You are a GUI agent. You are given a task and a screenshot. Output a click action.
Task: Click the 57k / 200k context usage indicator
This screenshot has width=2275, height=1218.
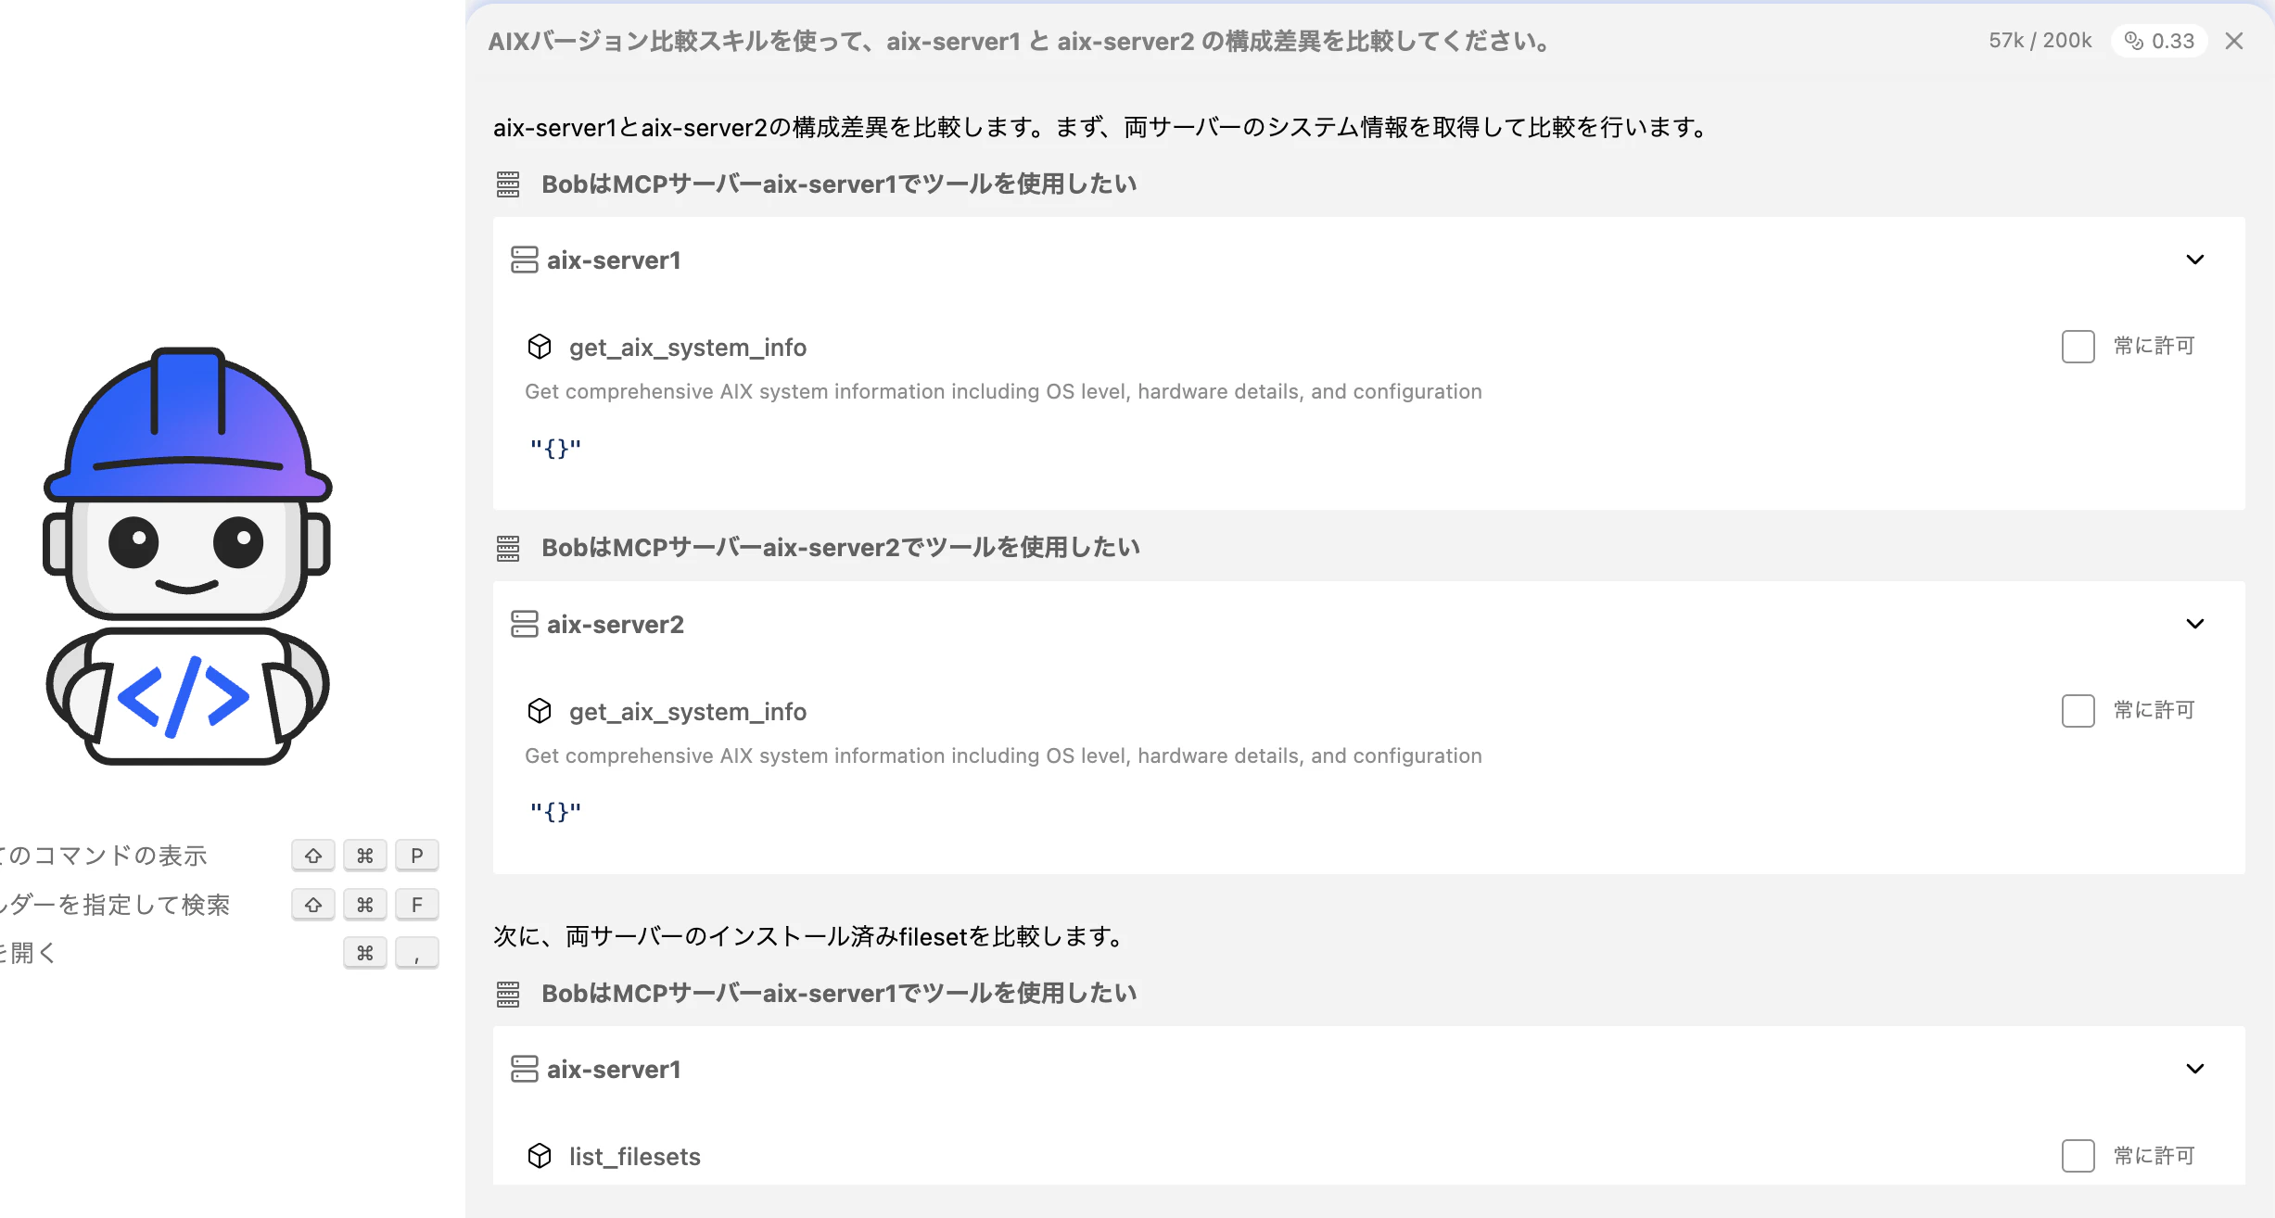(2038, 41)
